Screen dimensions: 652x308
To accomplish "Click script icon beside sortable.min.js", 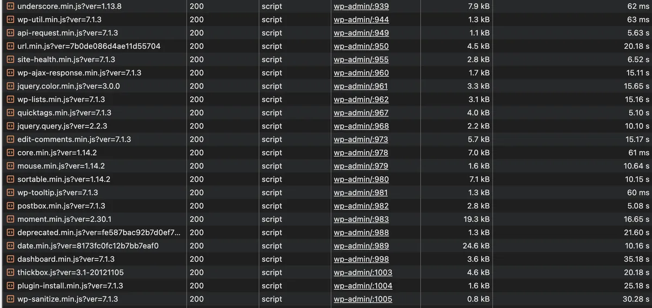I will (x=10, y=179).
